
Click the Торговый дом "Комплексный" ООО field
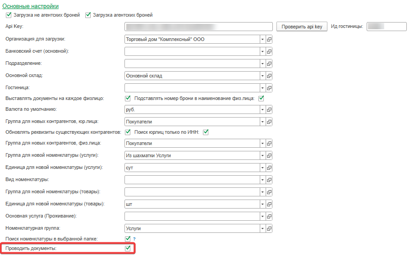tap(192, 39)
